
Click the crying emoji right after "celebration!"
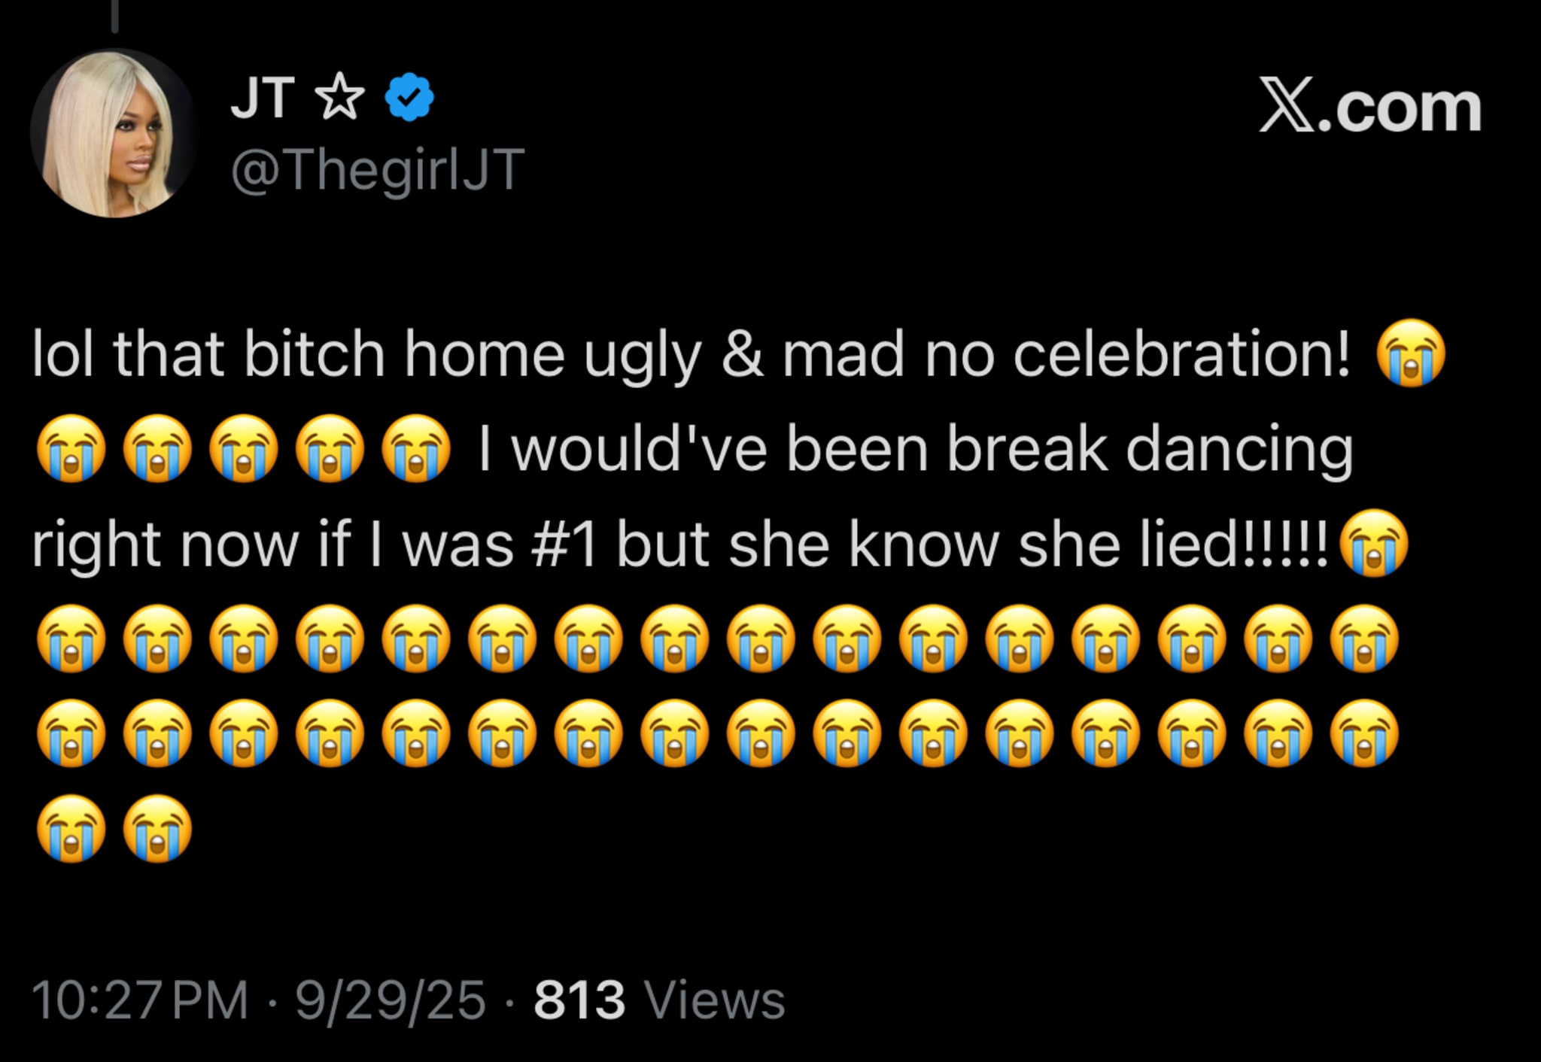coord(1411,353)
